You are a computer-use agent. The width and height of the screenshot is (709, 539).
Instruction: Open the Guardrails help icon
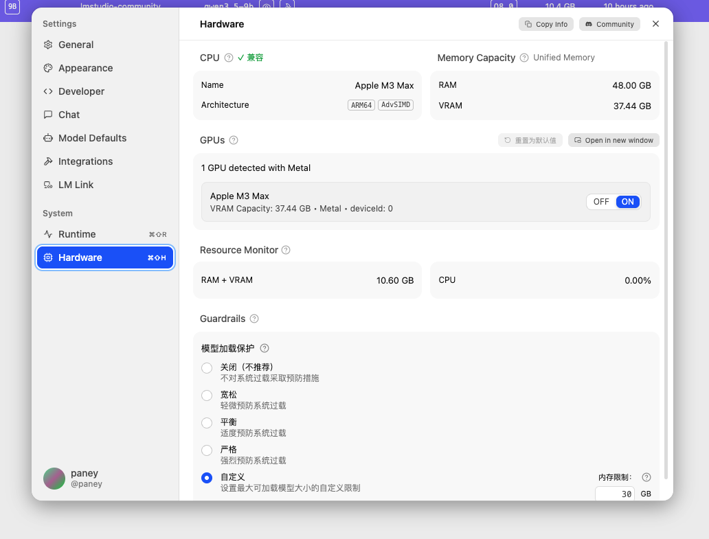pyautogui.click(x=254, y=319)
